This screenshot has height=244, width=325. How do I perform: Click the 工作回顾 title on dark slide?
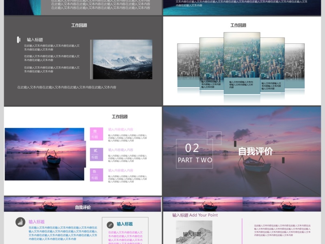79,25
